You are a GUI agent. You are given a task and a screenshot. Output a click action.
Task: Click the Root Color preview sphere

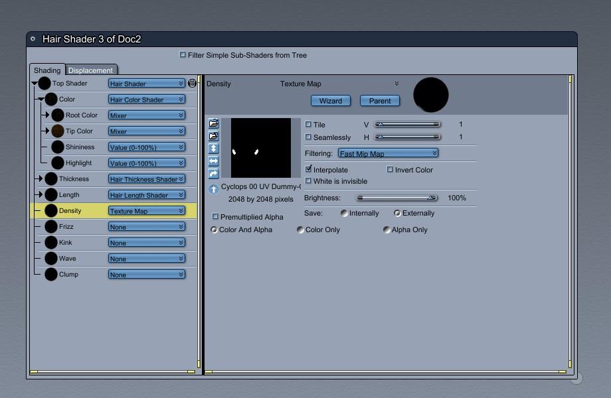[x=58, y=115]
